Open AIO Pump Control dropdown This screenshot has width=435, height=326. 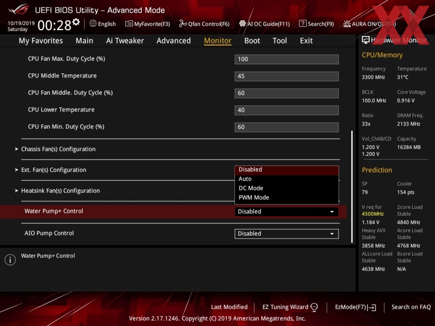pyautogui.click(x=287, y=234)
